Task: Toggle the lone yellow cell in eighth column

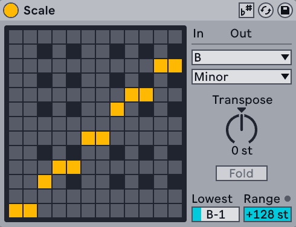Action: pos(117,109)
